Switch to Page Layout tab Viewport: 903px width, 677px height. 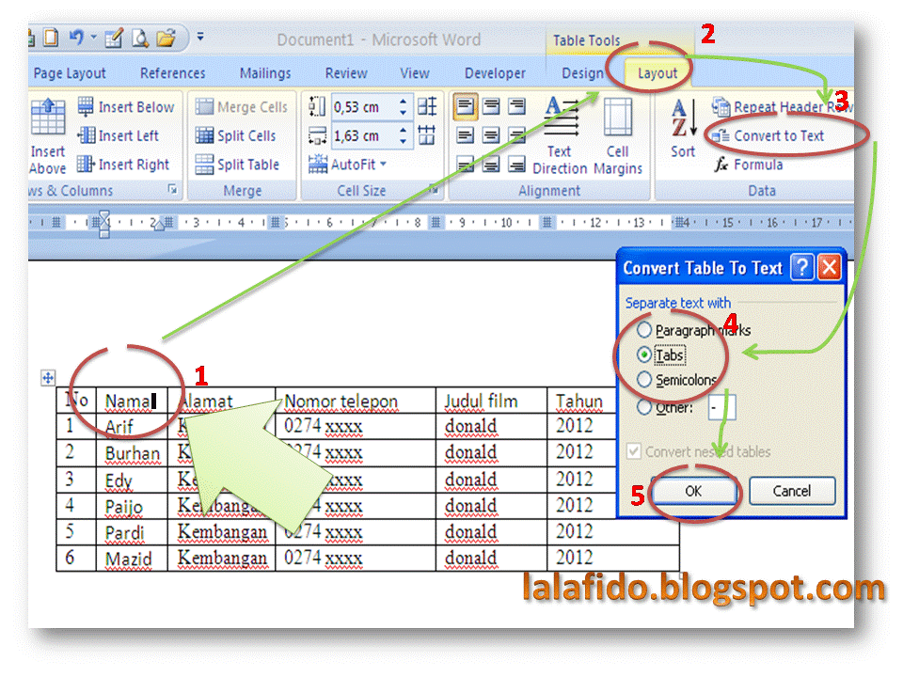click(70, 73)
